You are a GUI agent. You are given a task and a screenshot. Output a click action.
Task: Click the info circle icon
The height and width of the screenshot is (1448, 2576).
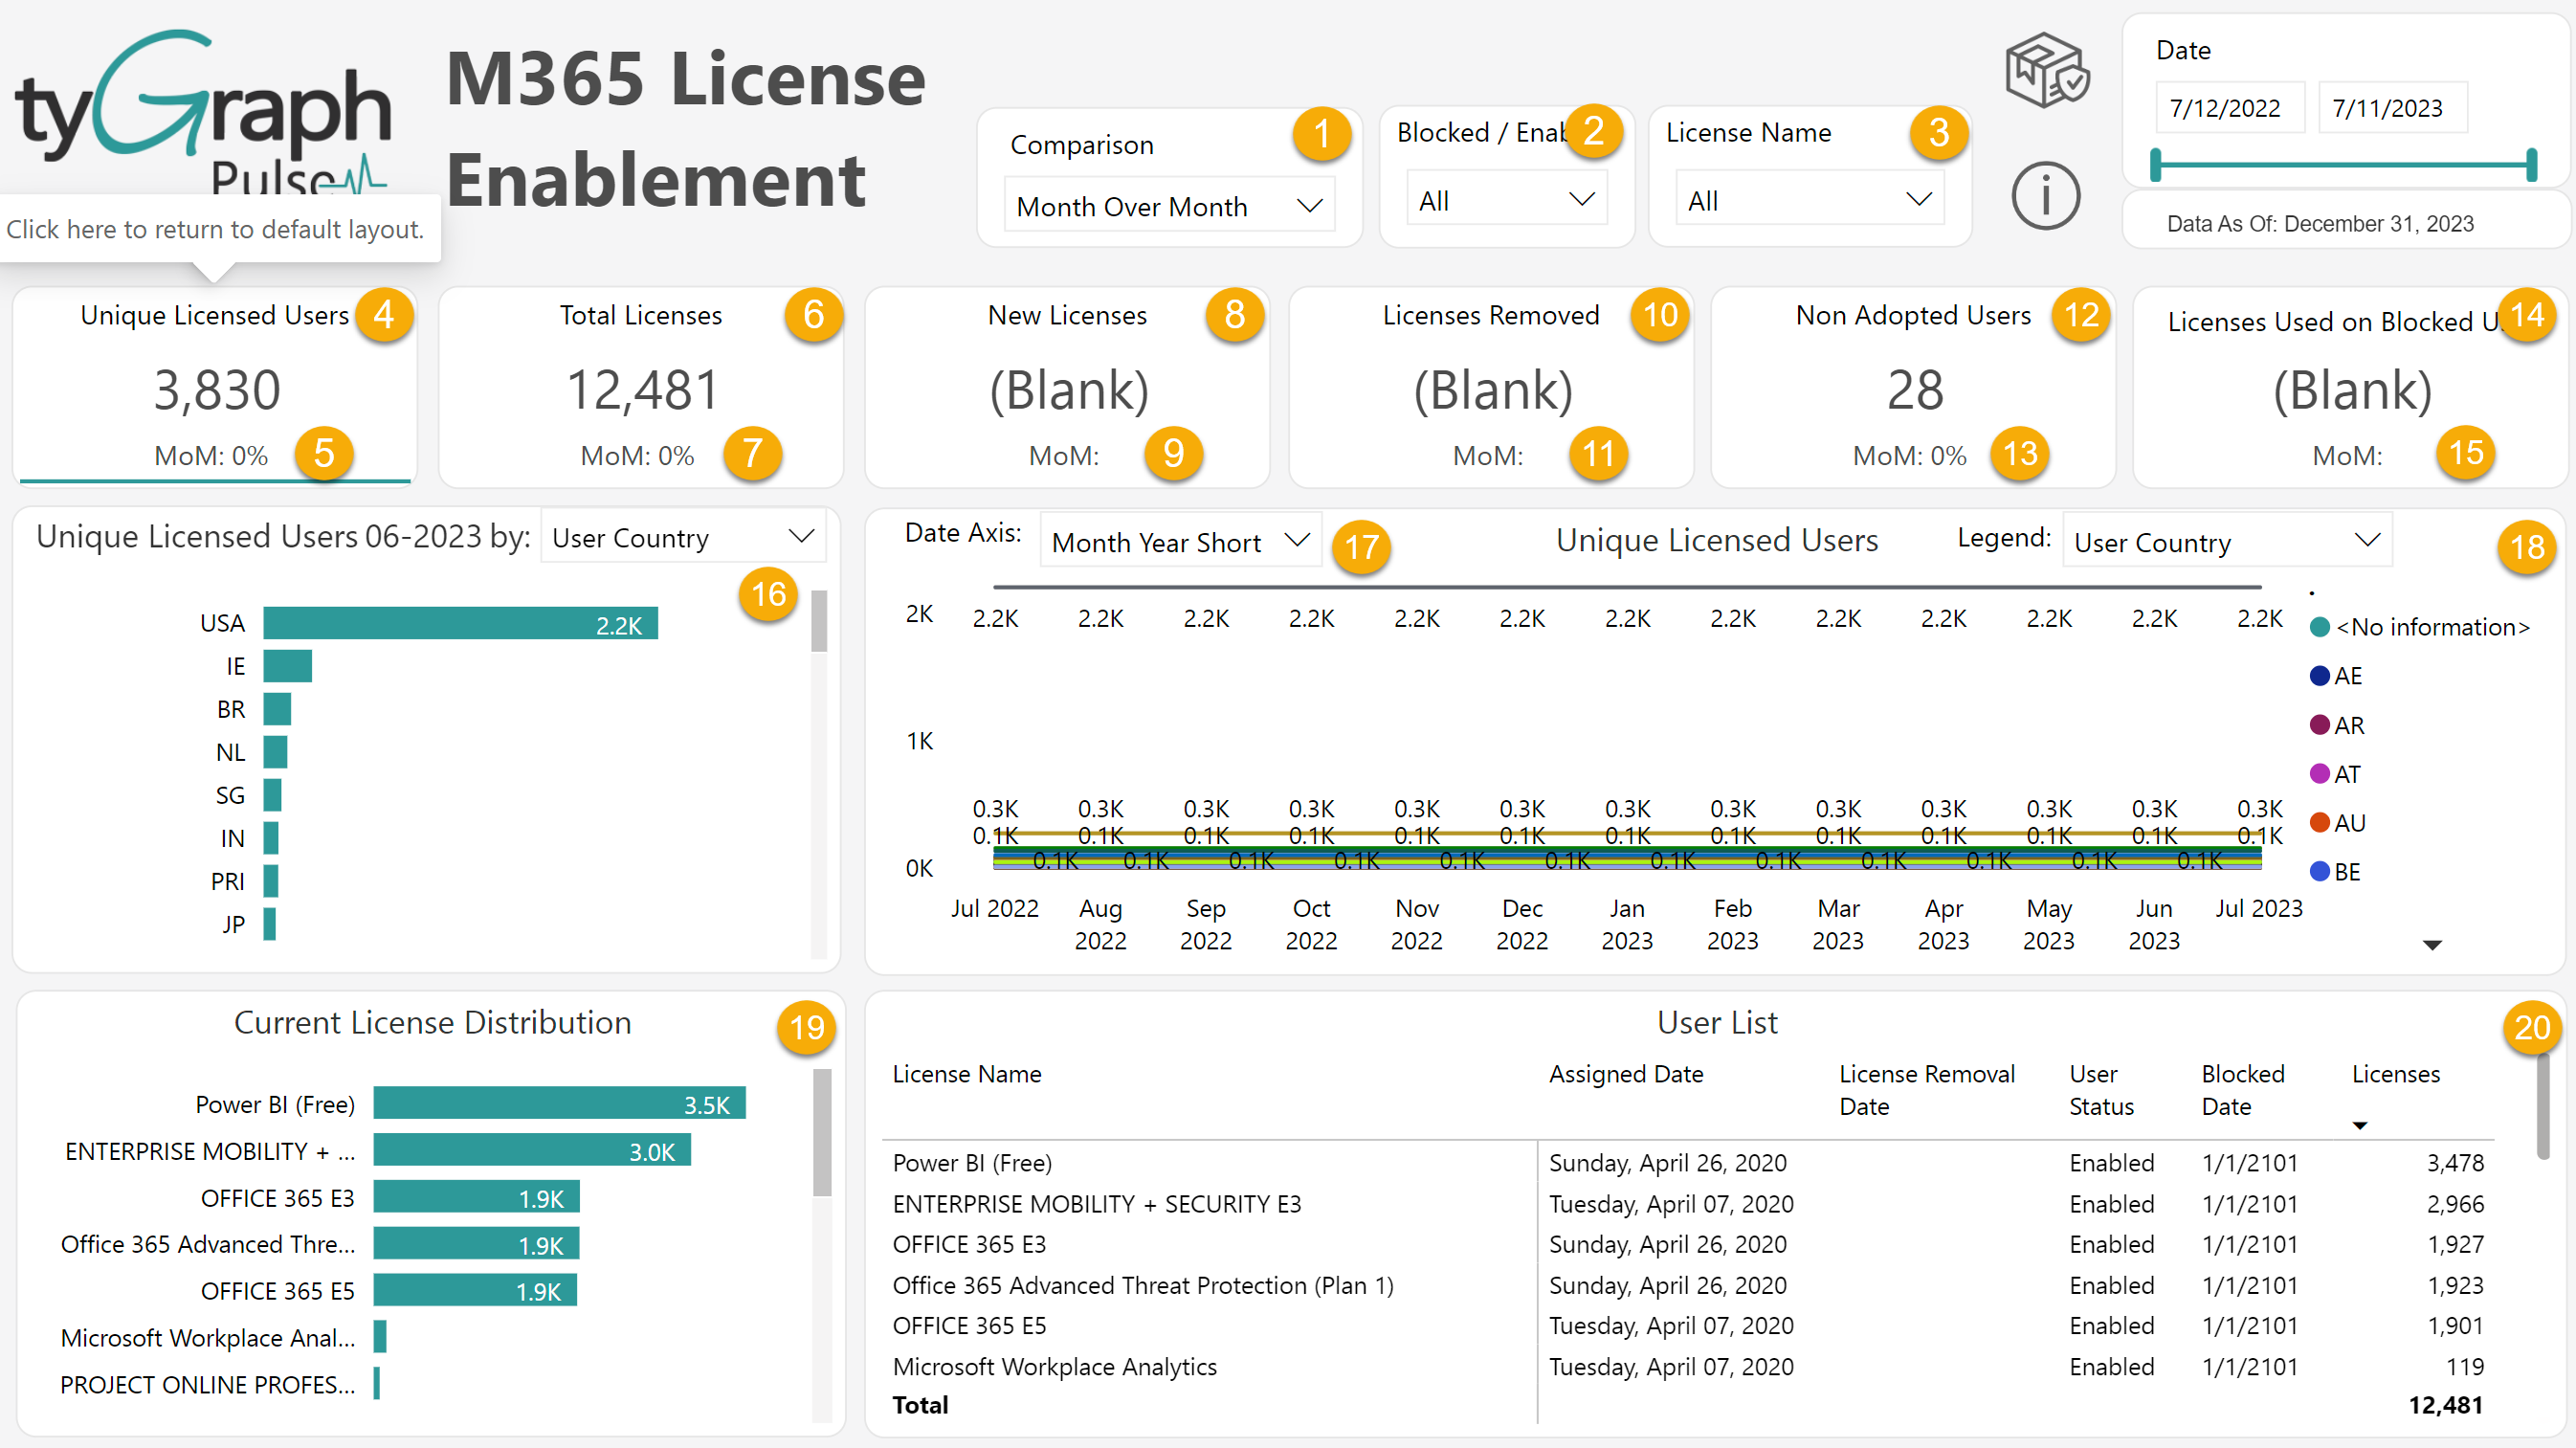[x=2045, y=196]
